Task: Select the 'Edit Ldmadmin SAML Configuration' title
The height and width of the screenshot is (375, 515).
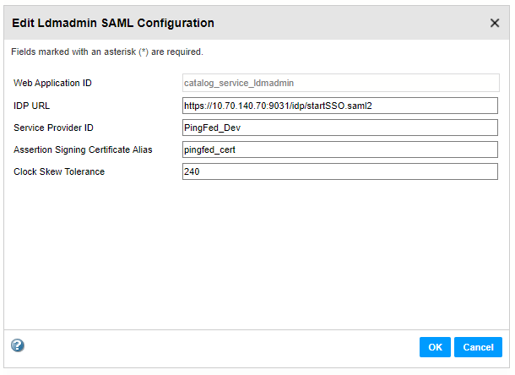Action: coord(113,23)
